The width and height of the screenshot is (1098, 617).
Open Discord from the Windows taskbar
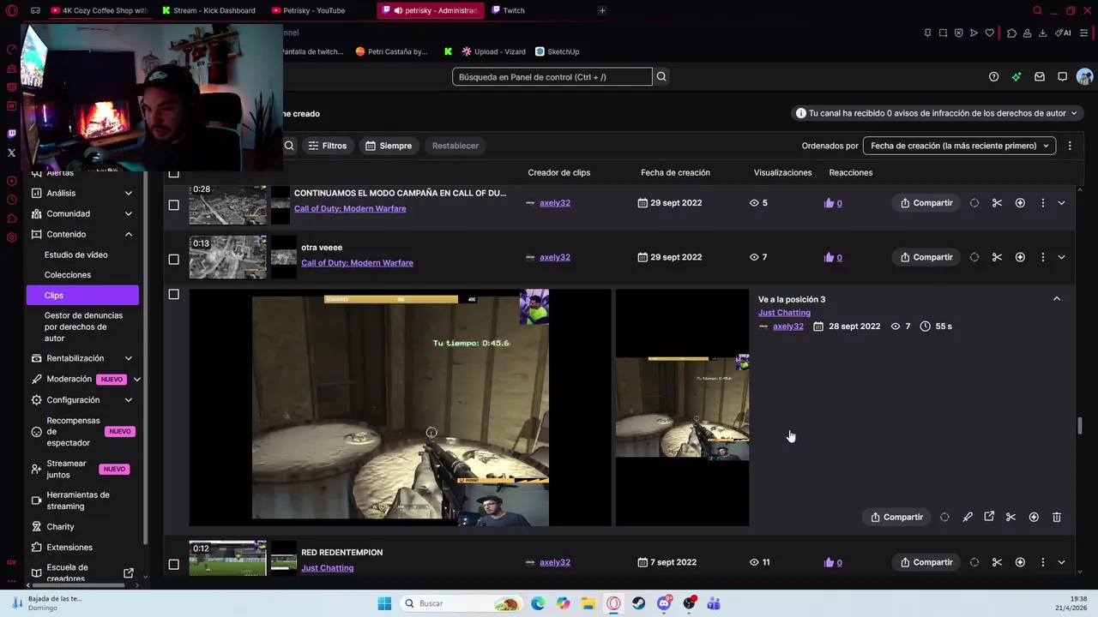664,603
